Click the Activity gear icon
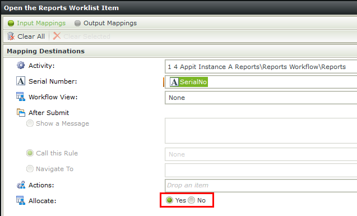The height and width of the screenshot is (216, 357). coord(21,65)
